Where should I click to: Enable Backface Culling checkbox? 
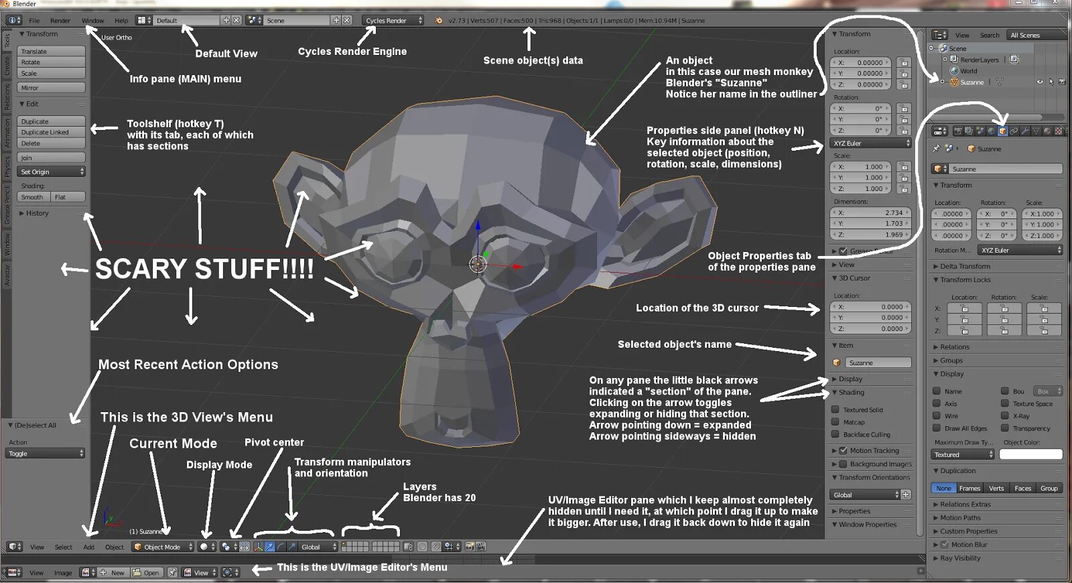tap(835, 434)
